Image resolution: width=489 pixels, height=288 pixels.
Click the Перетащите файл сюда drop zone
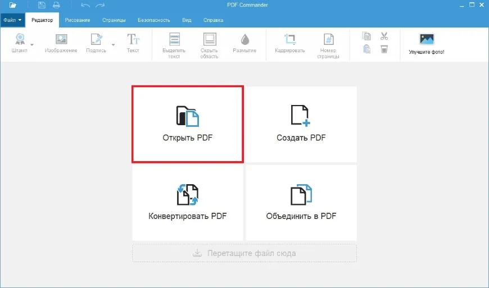click(244, 253)
